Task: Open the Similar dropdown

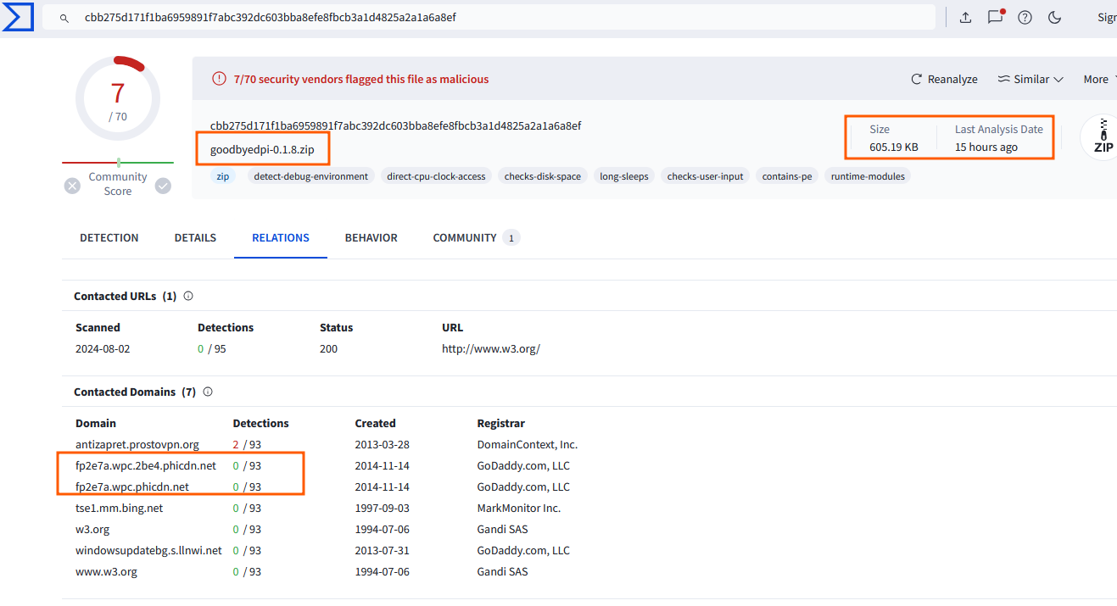Action: point(1030,79)
